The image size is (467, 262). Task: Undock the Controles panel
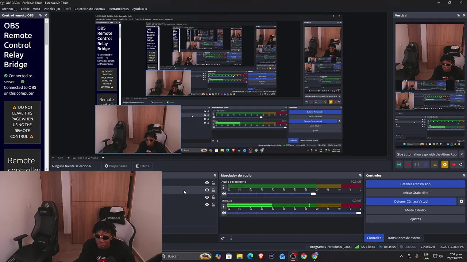(464, 175)
